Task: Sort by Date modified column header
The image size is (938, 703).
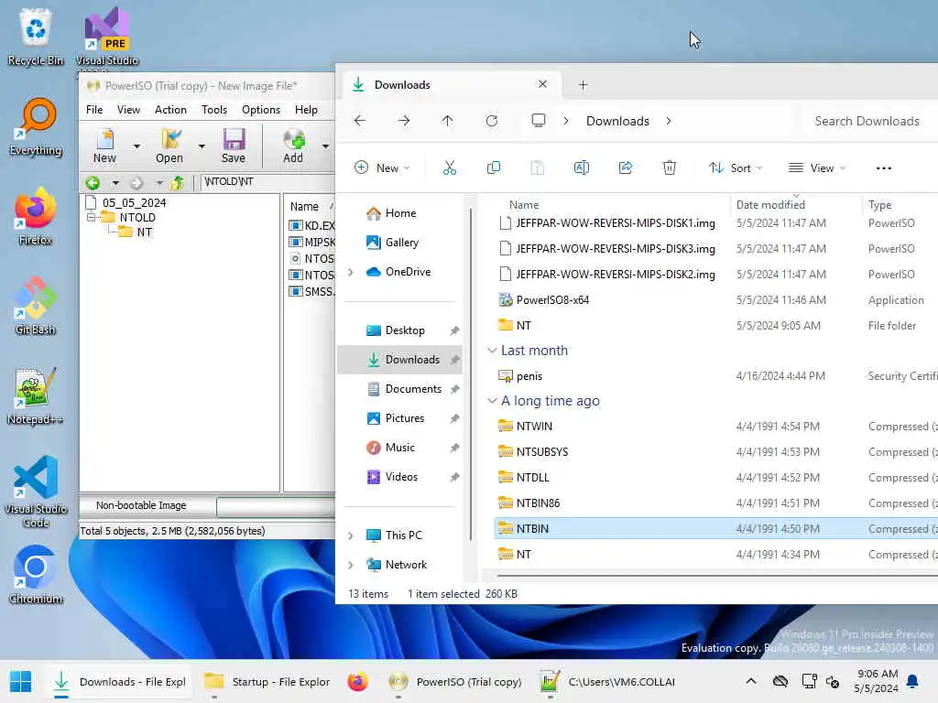Action: (x=770, y=204)
